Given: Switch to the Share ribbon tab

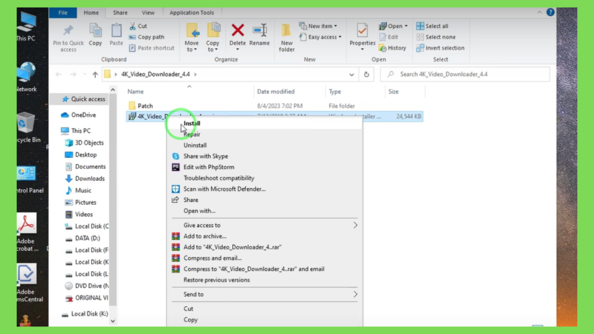Looking at the screenshot, I should pos(120,13).
